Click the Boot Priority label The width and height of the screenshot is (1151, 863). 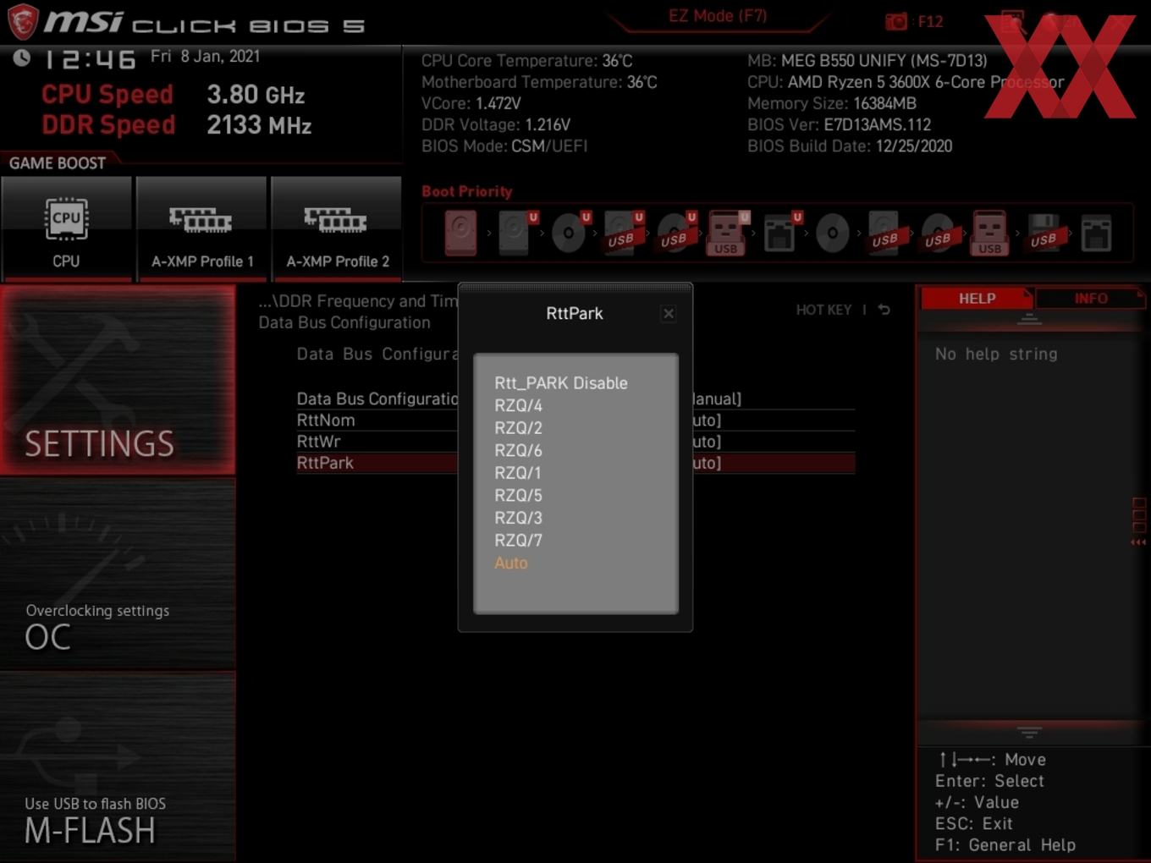(467, 191)
